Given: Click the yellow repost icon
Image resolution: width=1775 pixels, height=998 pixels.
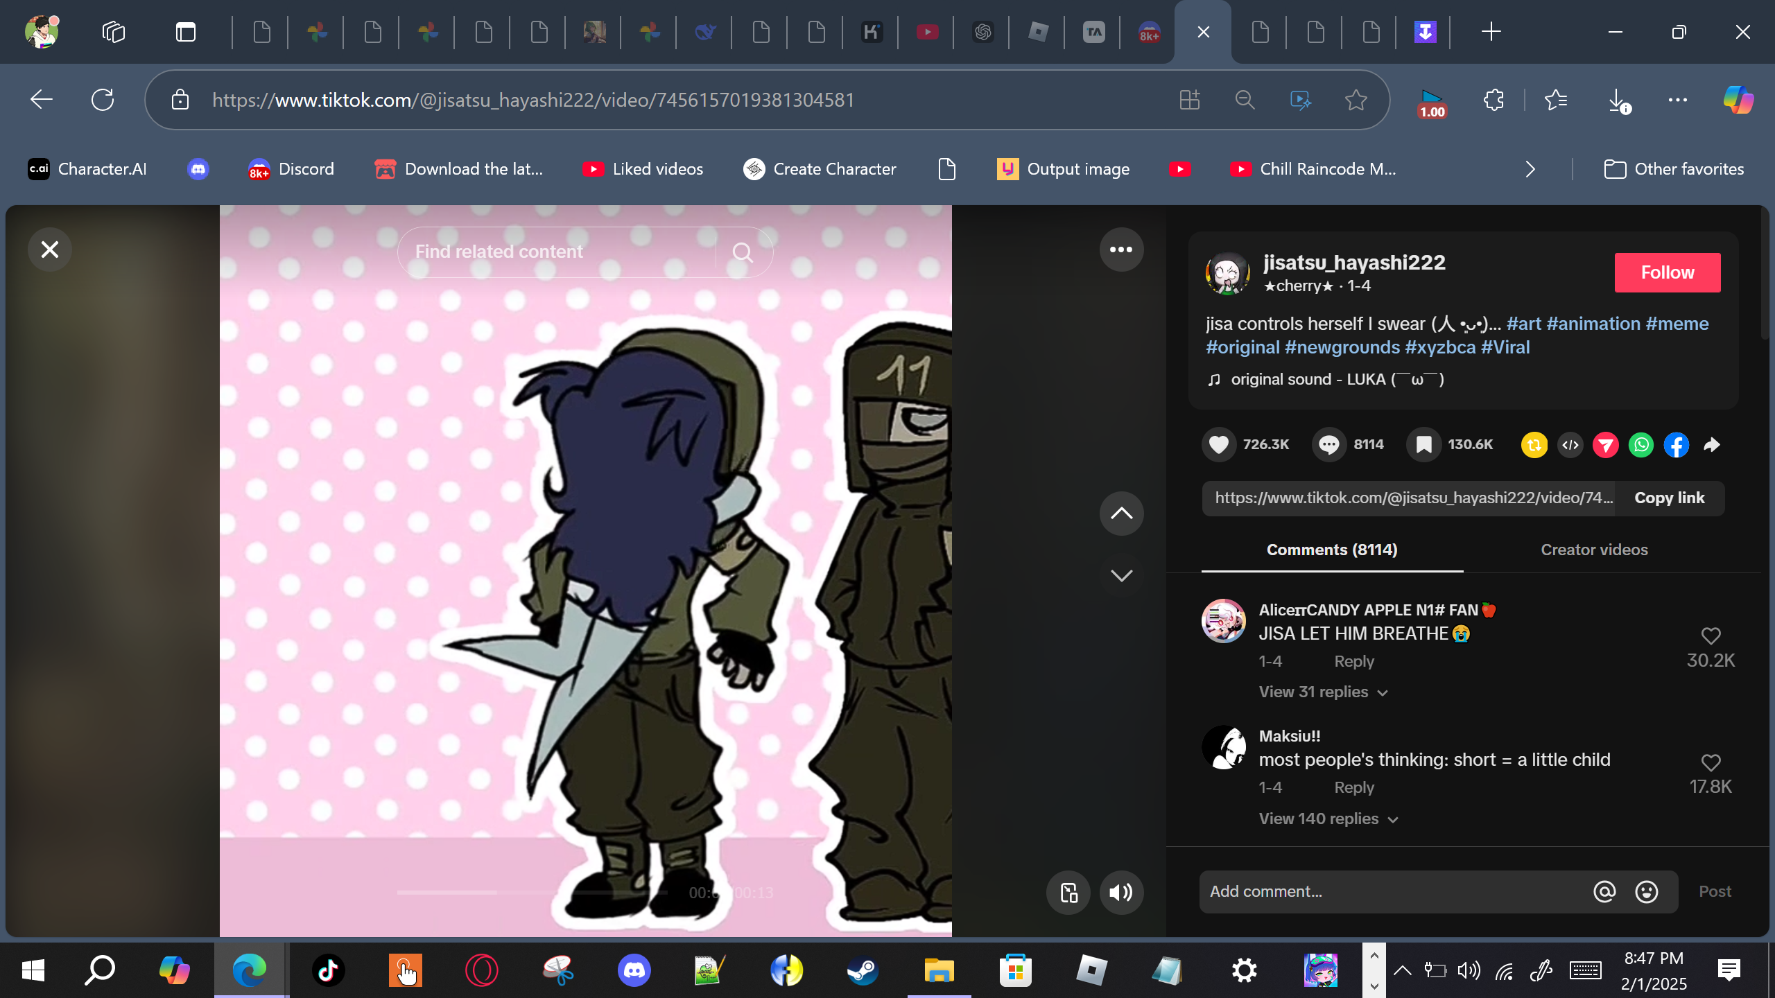Looking at the screenshot, I should (x=1534, y=444).
